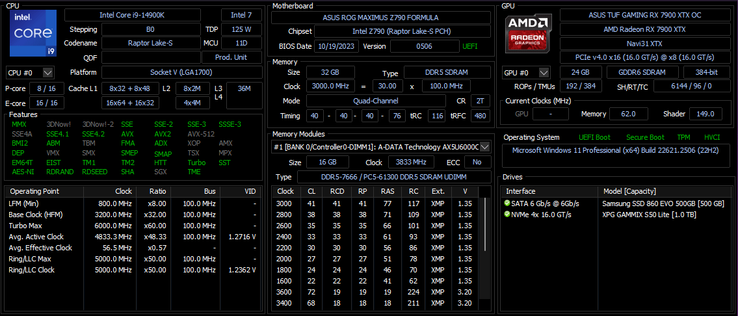The height and width of the screenshot is (316, 738).
Task: Click the TPM indicator label
Action: (x=684, y=137)
